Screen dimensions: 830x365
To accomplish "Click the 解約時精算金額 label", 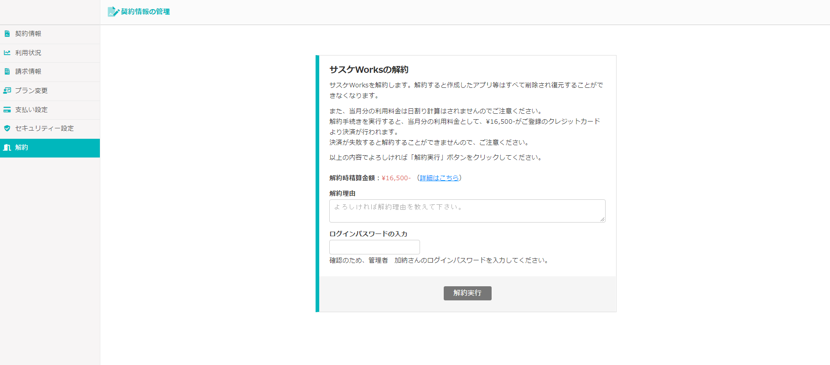I will click(x=352, y=178).
